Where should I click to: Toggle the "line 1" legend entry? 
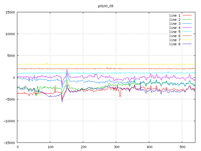click(x=175, y=15)
